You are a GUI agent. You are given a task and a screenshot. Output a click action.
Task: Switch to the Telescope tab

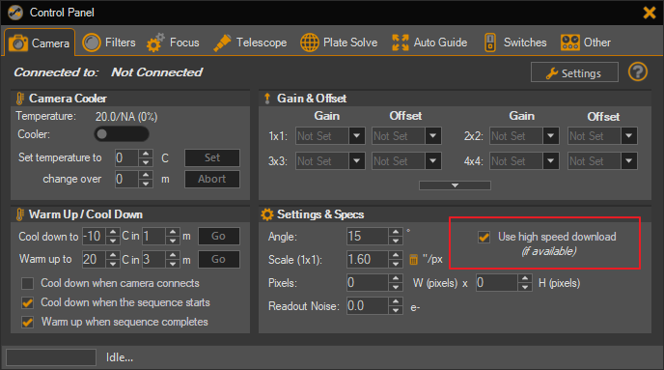point(250,43)
